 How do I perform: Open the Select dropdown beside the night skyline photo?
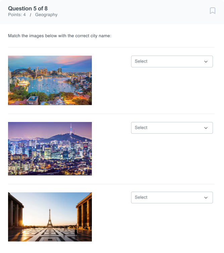pyautogui.click(x=172, y=128)
